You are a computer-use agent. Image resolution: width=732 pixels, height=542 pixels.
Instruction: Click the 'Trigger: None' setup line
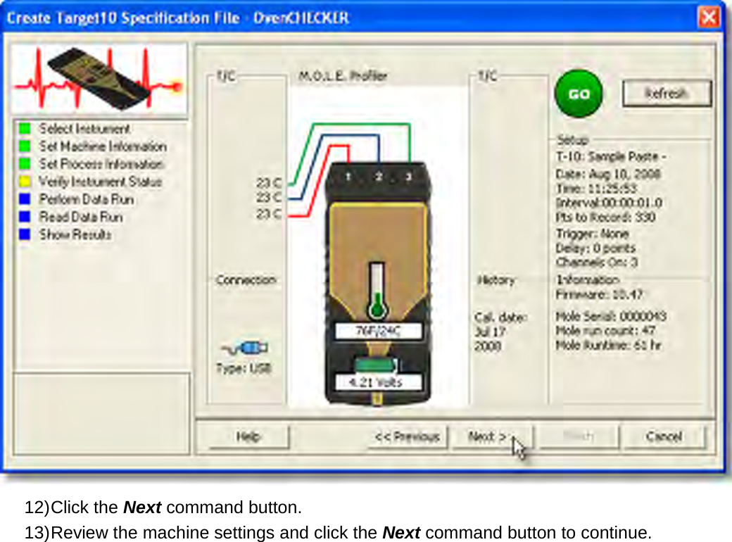click(x=593, y=234)
